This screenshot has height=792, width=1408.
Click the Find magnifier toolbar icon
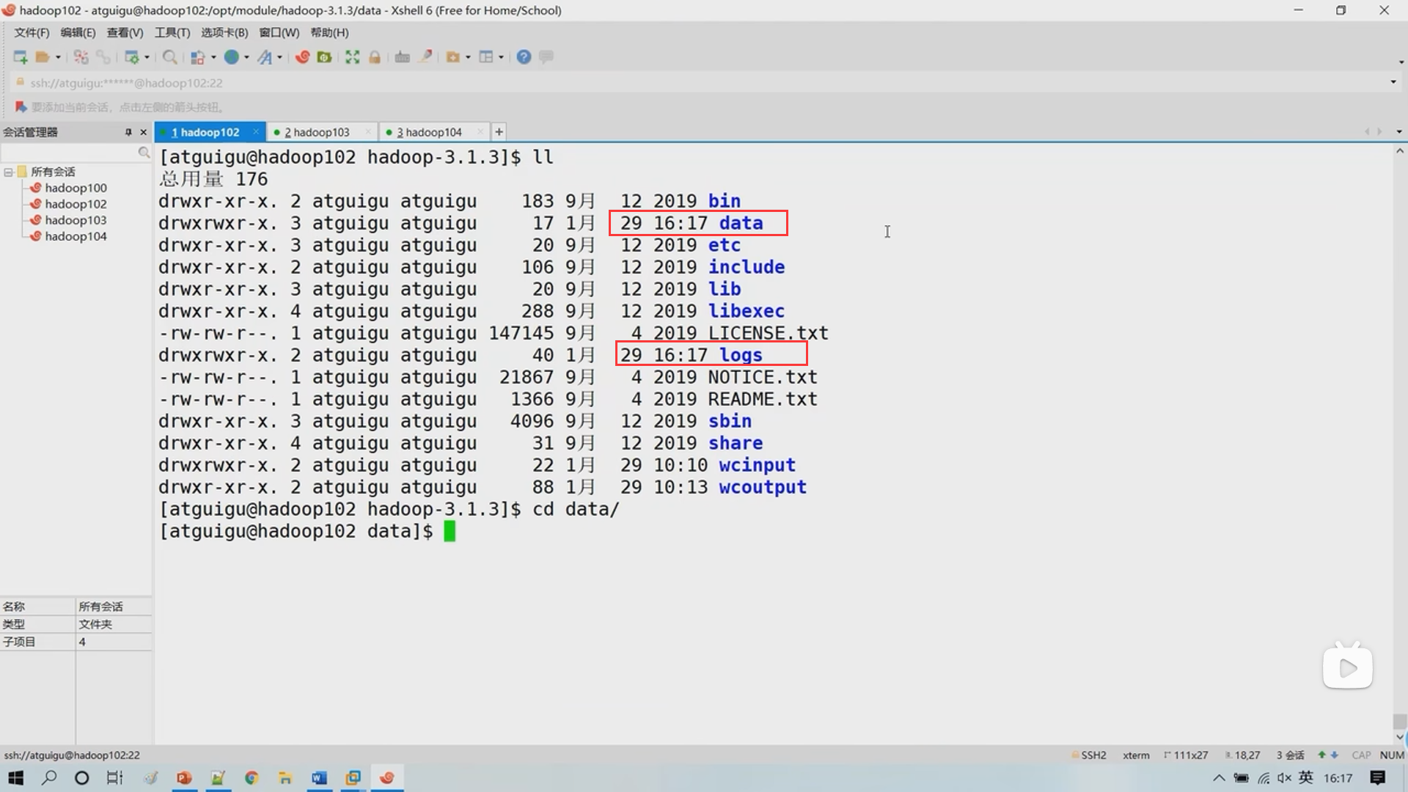pos(169,57)
